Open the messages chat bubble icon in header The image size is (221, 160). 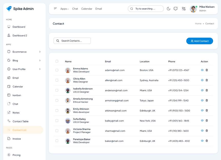click(176, 9)
